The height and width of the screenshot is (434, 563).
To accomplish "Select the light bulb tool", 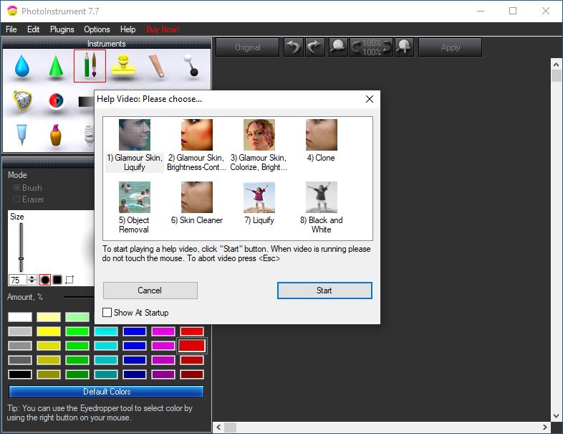I will coord(89,135).
